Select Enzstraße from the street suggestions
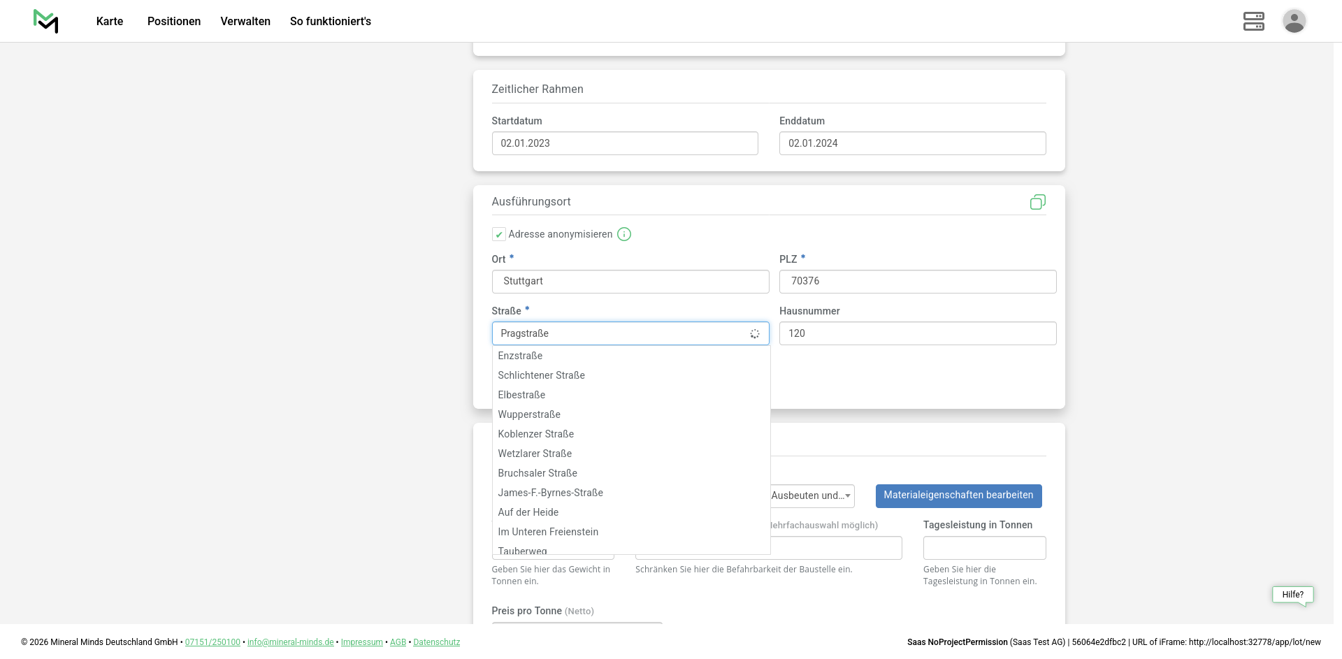The image size is (1342, 659). pyautogui.click(x=520, y=356)
